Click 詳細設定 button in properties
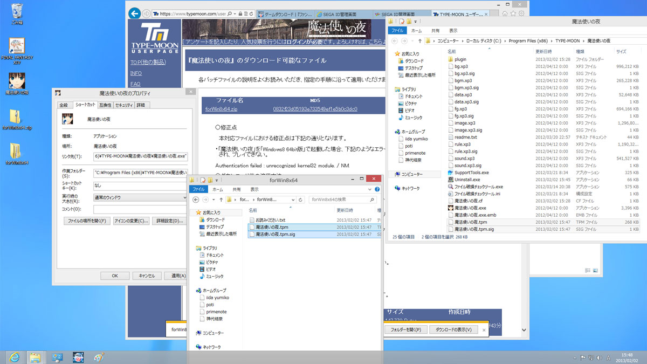The width and height of the screenshot is (647, 364). pos(169,221)
